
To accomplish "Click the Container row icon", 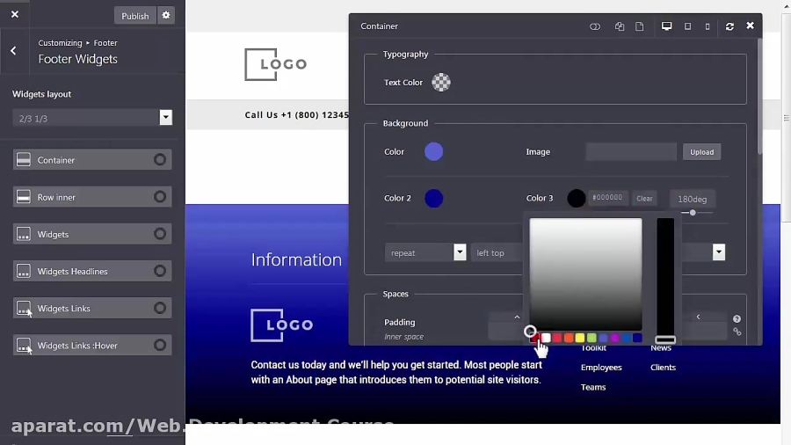I will tap(24, 160).
